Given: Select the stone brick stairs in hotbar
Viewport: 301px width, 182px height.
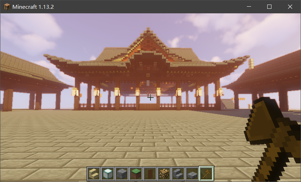Looking at the screenshot, I should pyautogui.click(x=178, y=174).
